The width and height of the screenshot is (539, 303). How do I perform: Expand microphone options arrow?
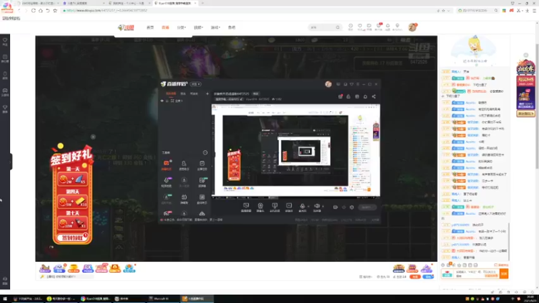(x=308, y=207)
